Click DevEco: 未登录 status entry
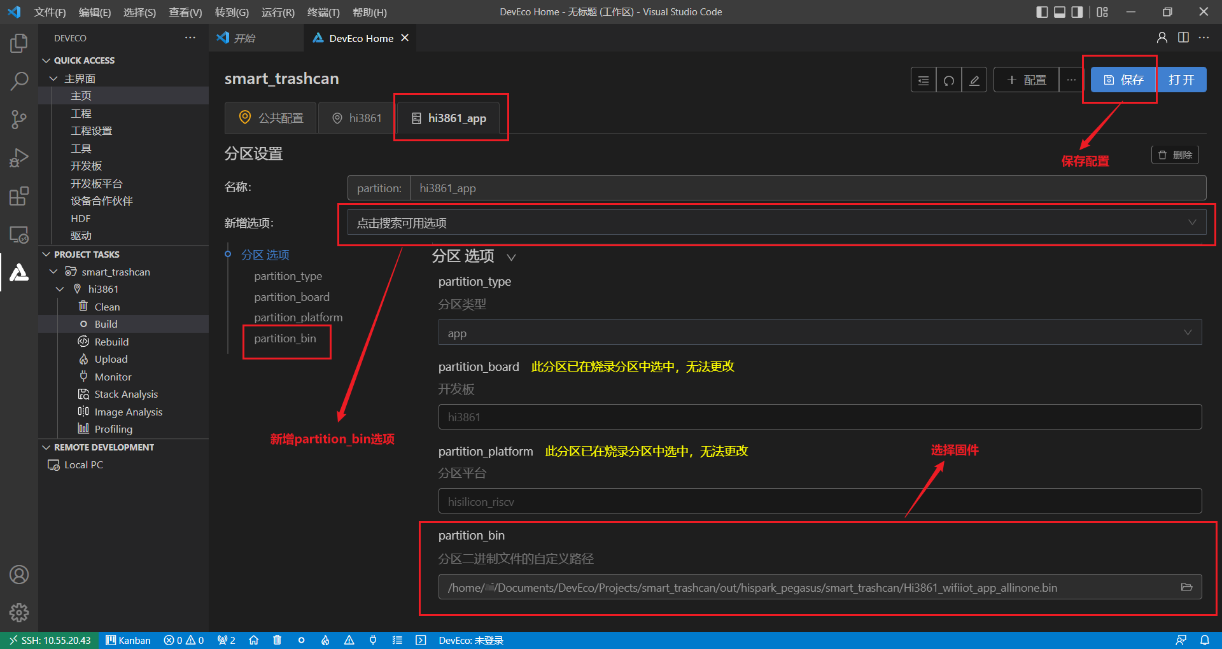Viewport: 1222px width, 649px height. (x=471, y=640)
